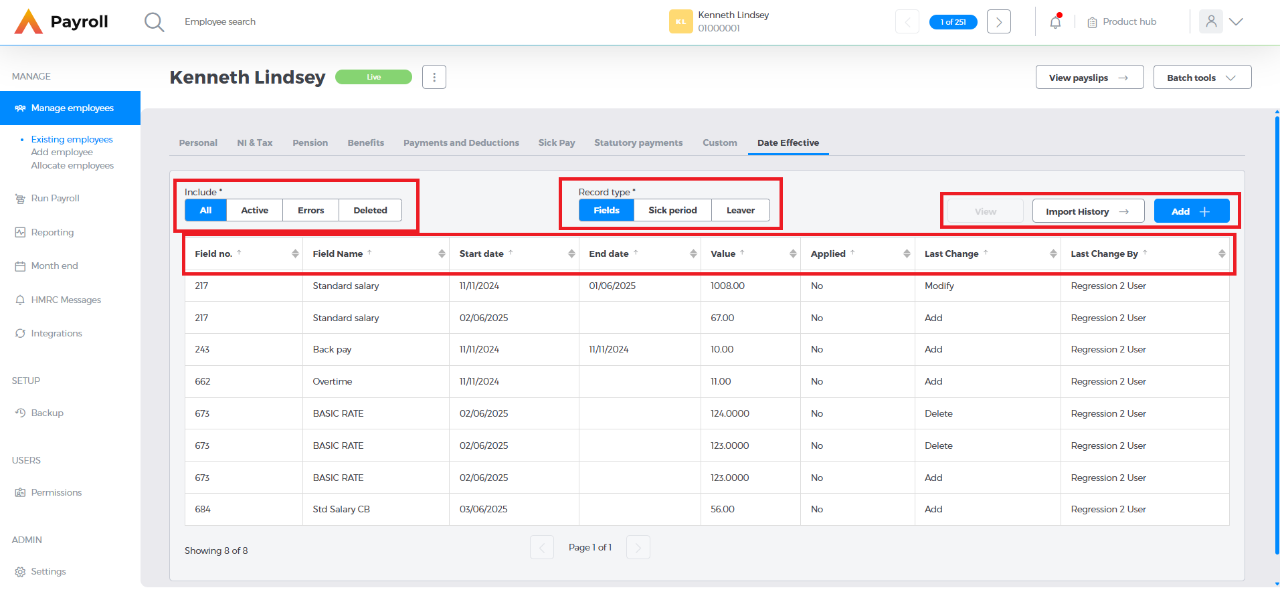Click the 1 of 251 record counter

point(953,22)
